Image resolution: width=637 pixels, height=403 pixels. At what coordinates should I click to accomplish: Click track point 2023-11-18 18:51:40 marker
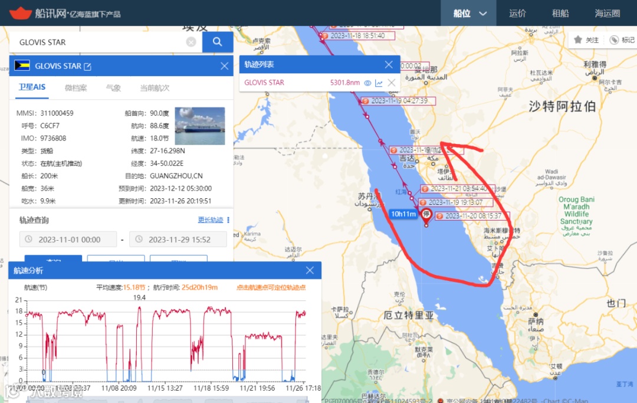point(324,36)
